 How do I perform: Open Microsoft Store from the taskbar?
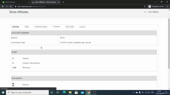(76, 93)
